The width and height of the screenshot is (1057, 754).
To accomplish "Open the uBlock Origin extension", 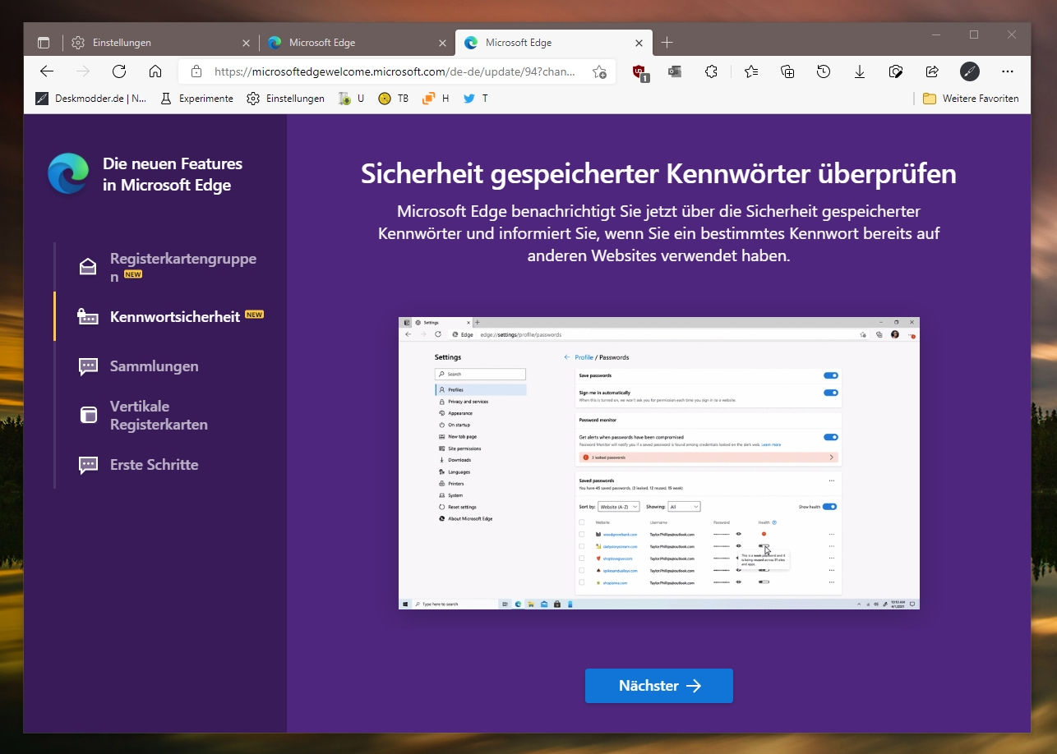I will pyautogui.click(x=640, y=72).
